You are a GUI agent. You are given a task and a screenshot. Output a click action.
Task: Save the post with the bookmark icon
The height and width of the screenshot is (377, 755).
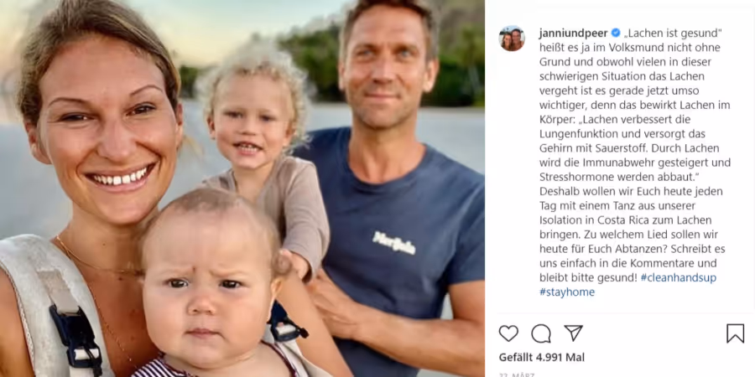(735, 333)
